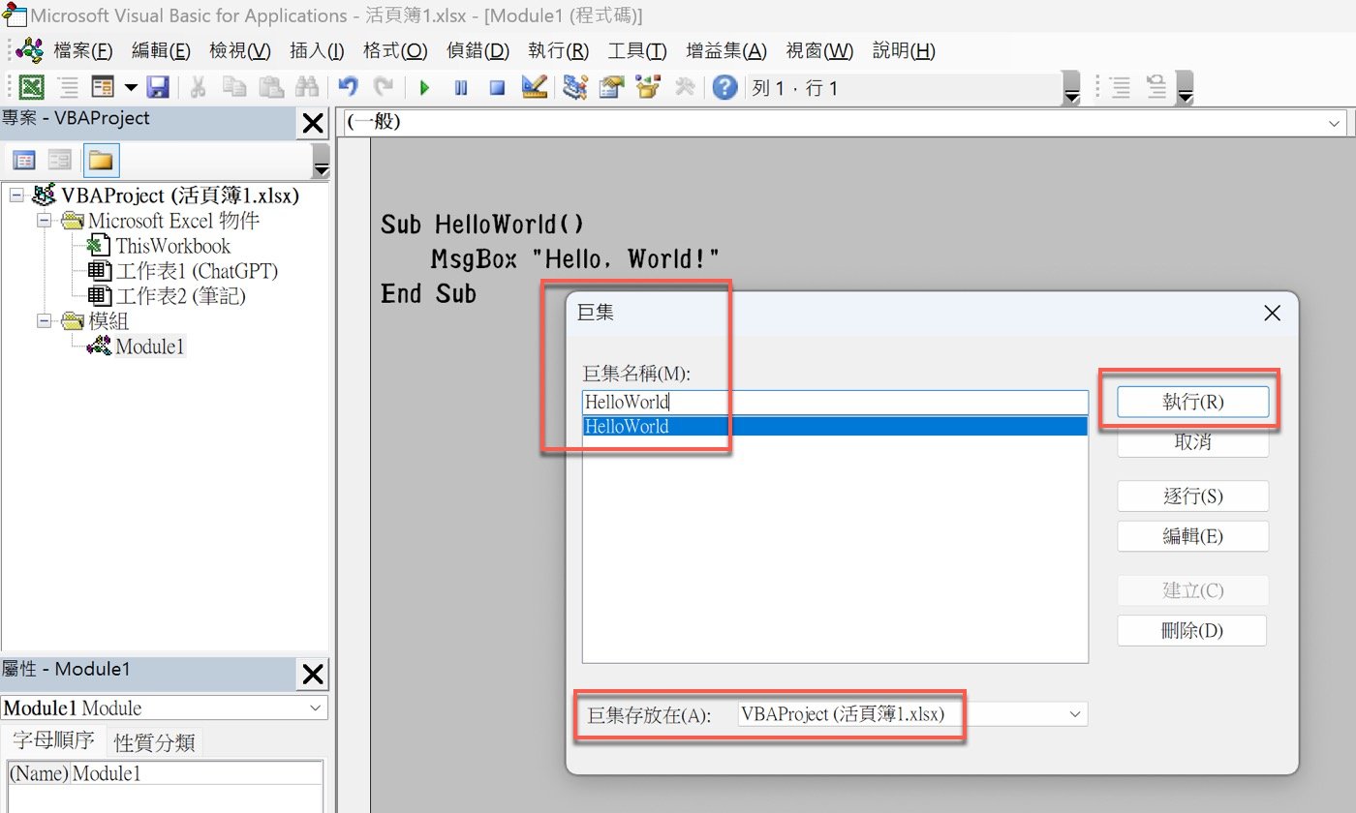Click the 巨集名稱 text input field
Screen dimensions: 1356x813
coord(833,402)
